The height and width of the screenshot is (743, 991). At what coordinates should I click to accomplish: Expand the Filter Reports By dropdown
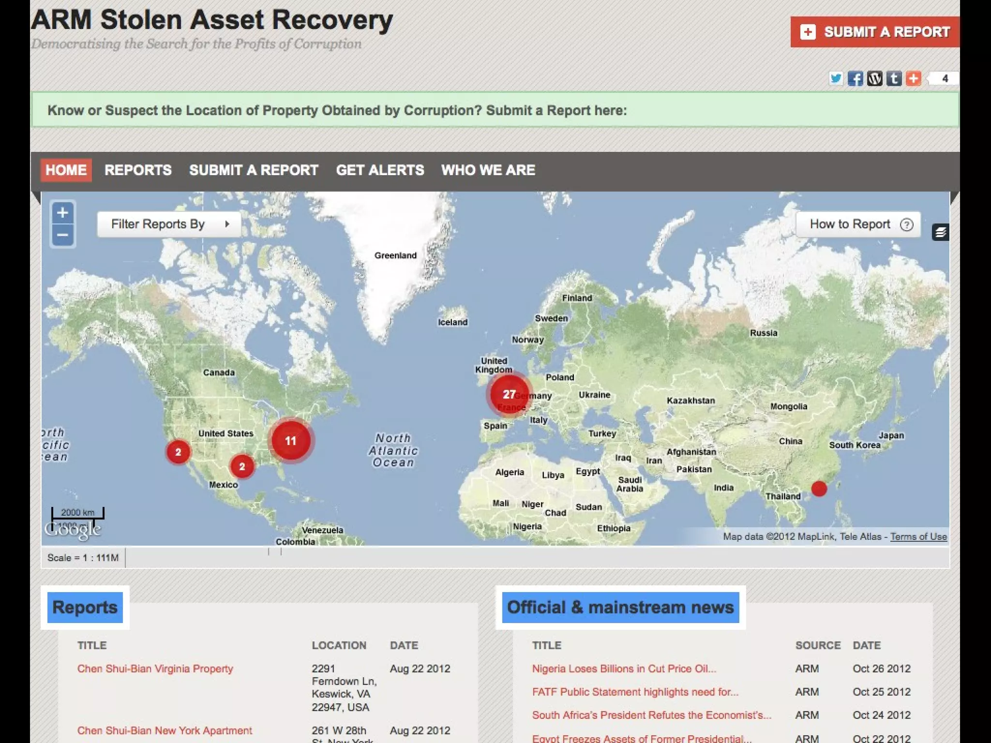tap(169, 224)
